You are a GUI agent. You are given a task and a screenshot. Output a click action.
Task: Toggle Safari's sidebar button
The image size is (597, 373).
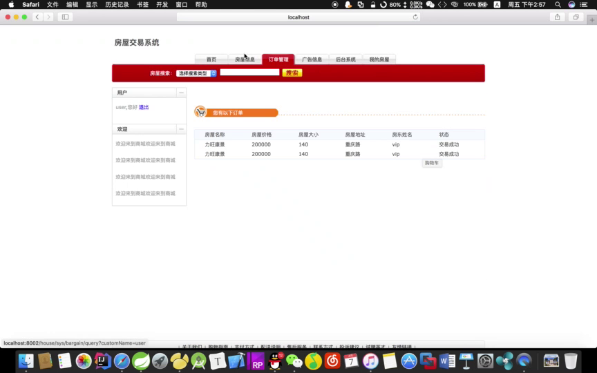tap(65, 17)
